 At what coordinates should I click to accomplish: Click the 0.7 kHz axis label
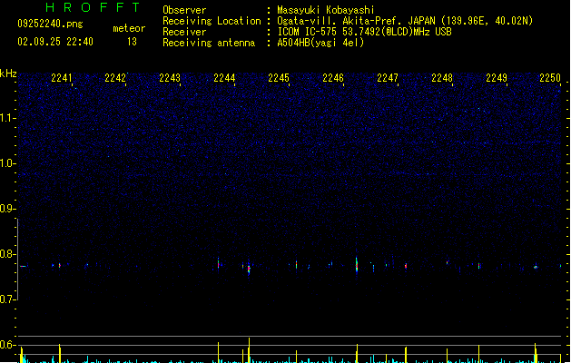(x=7, y=299)
